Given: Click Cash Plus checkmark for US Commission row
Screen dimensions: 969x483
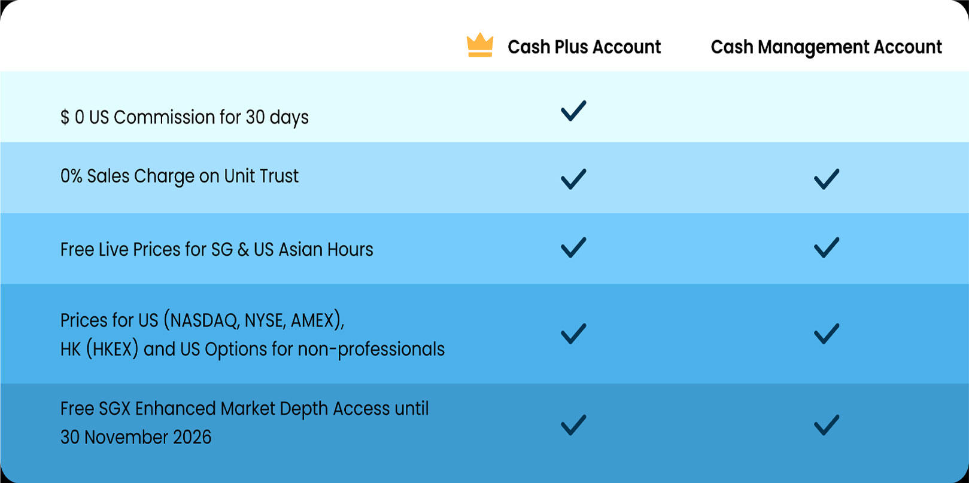Looking at the screenshot, I should point(573,111).
